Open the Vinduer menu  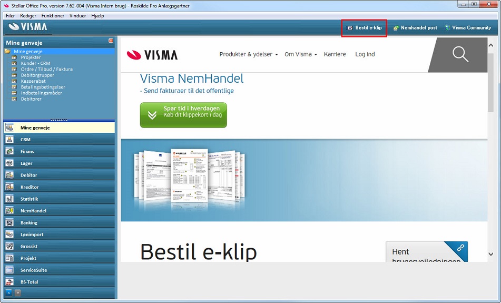(x=77, y=16)
